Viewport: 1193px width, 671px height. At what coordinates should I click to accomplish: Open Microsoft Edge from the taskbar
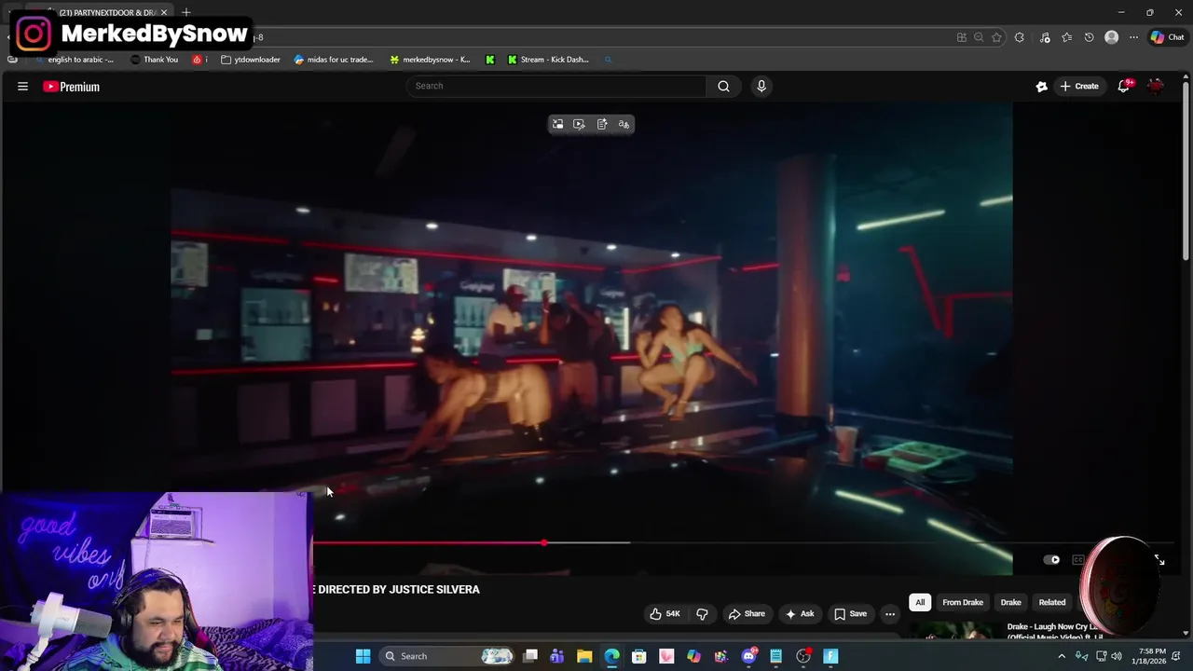[x=611, y=656]
